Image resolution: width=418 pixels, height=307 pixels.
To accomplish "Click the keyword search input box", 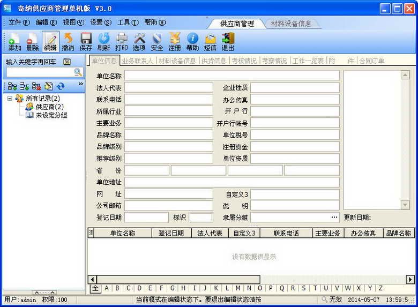I will click(40, 72).
